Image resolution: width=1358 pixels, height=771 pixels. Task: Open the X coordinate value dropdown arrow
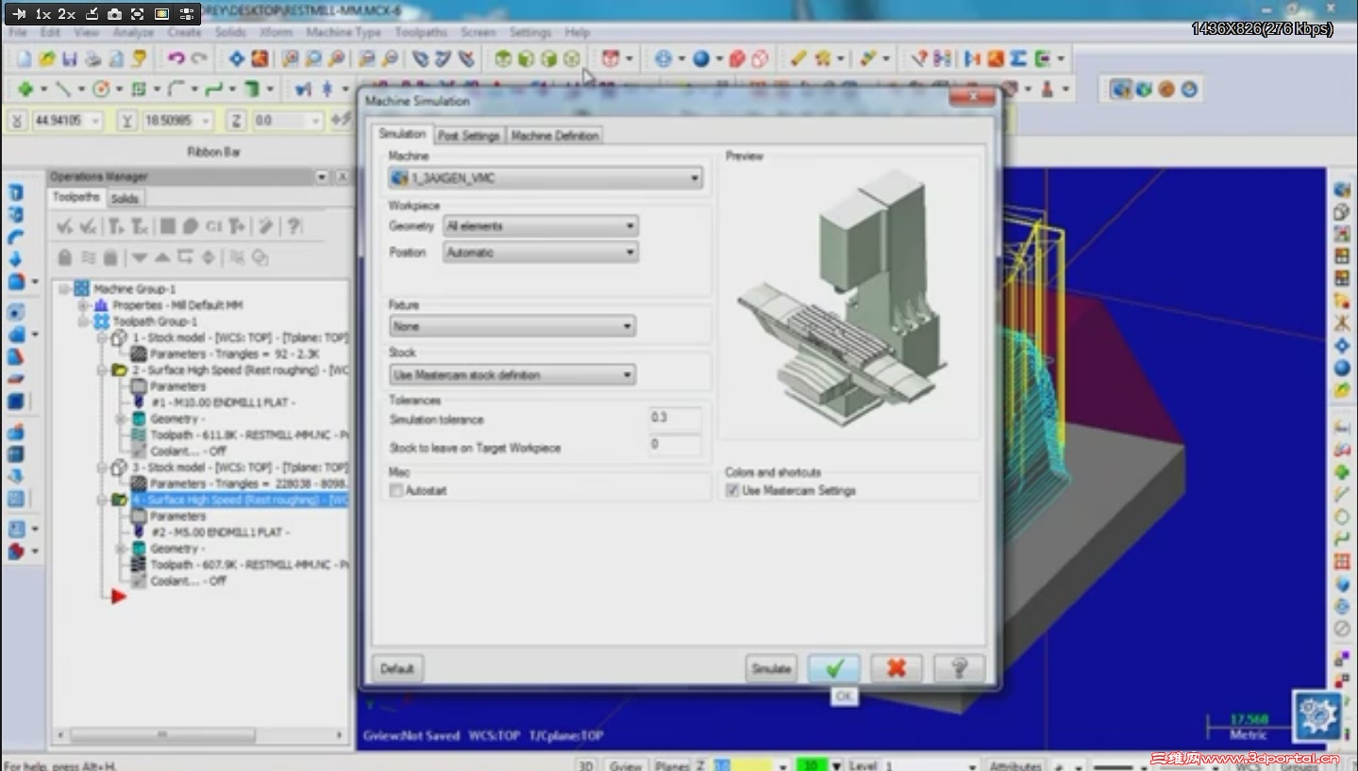pyautogui.click(x=94, y=122)
